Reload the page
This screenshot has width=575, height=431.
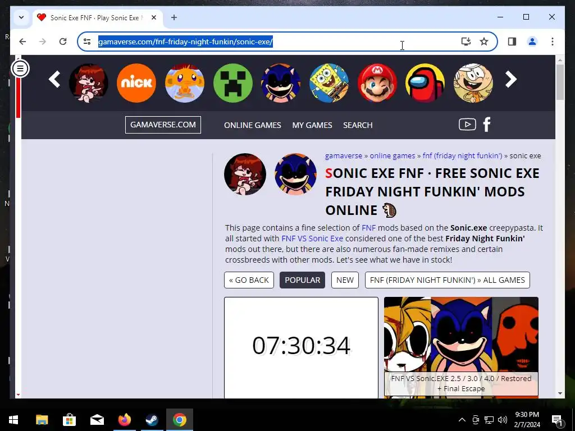point(63,42)
